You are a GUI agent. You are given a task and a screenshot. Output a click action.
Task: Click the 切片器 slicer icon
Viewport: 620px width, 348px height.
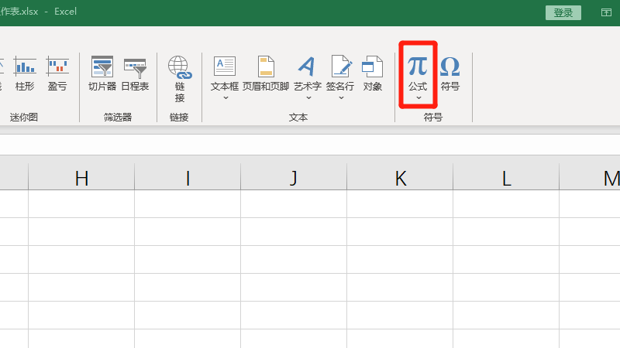click(102, 74)
